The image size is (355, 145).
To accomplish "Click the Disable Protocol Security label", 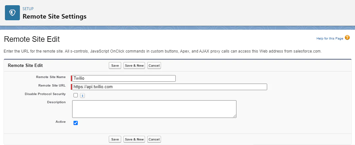I will (x=45, y=94).
